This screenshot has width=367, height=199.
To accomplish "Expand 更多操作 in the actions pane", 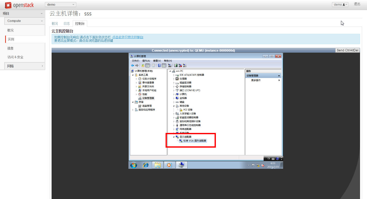I will point(263,80).
